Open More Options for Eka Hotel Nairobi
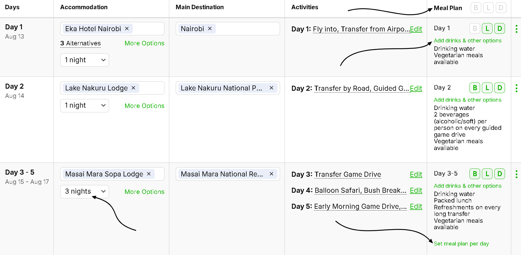This screenshot has height=255, width=521. (144, 43)
